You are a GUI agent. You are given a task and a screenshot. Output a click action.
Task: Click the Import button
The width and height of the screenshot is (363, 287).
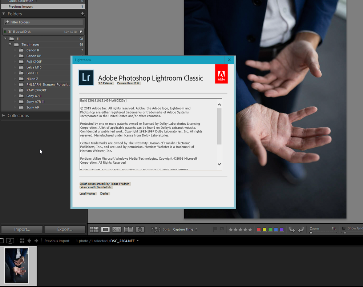(x=22, y=229)
